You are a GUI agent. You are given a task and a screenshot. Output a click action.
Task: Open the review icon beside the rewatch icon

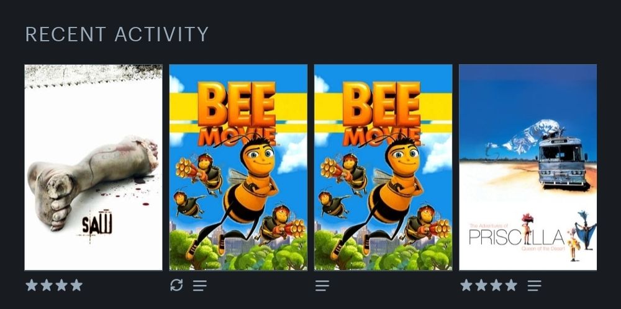[200, 285]
